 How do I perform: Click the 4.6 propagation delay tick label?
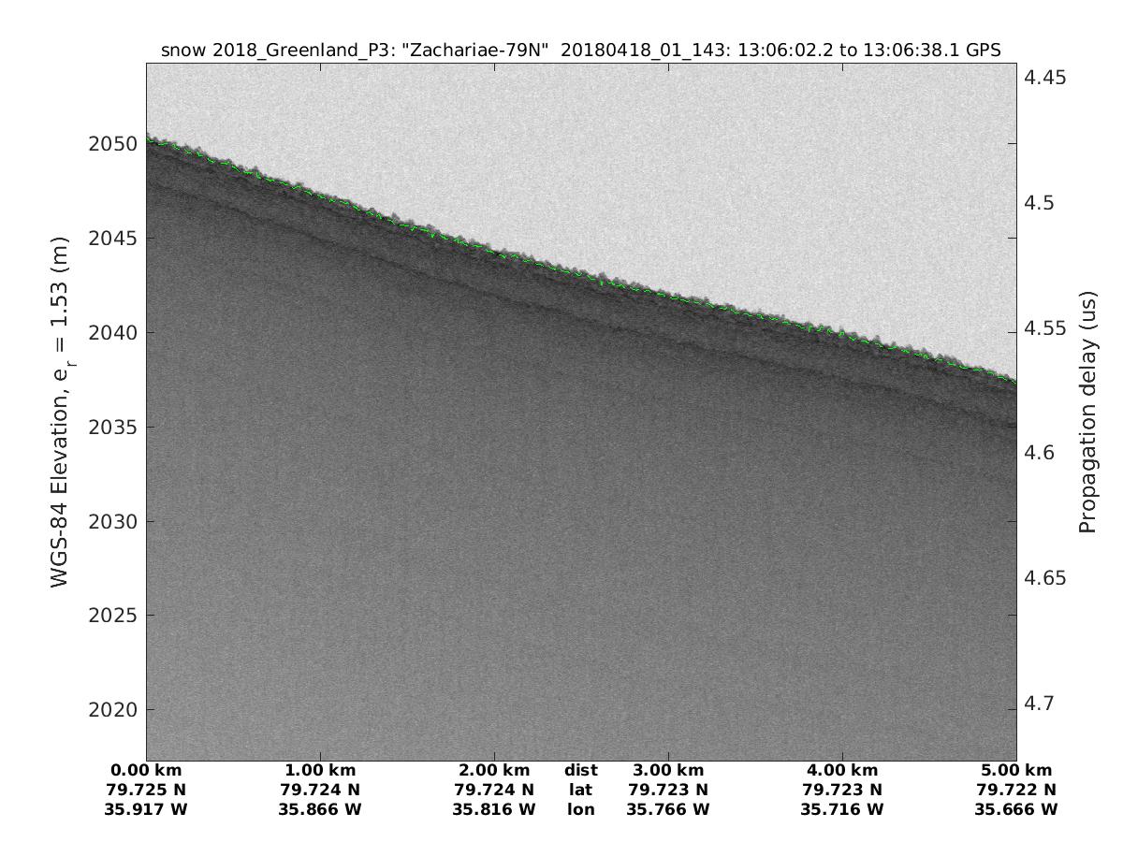click(x=1041, y=453)
